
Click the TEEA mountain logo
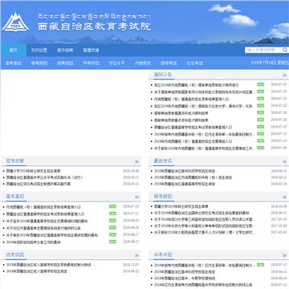click(x=15, y=22)
